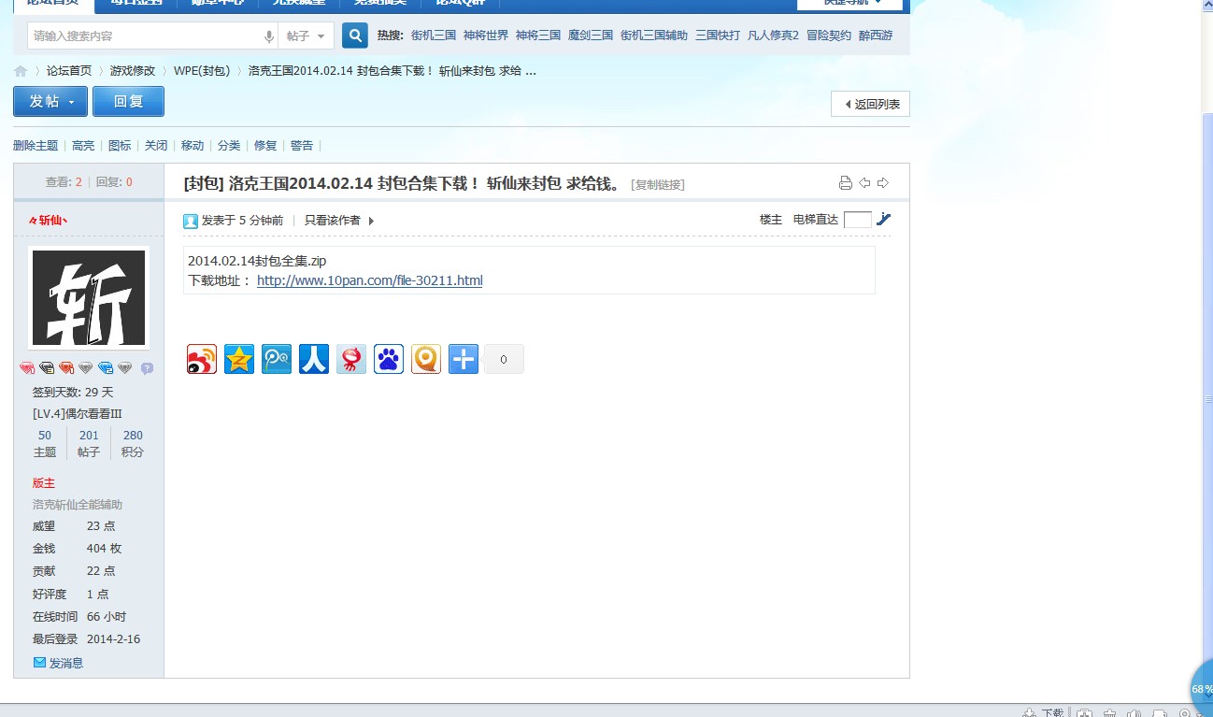Click 楼主 floor label
This screenshot has height=717, width=1213.
tap(771, 220)
